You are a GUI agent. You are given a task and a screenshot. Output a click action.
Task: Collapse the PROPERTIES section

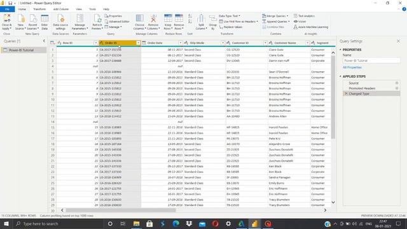[x=340, y=50]
